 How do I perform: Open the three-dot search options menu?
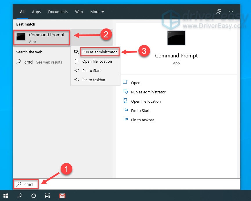(231, 12)
